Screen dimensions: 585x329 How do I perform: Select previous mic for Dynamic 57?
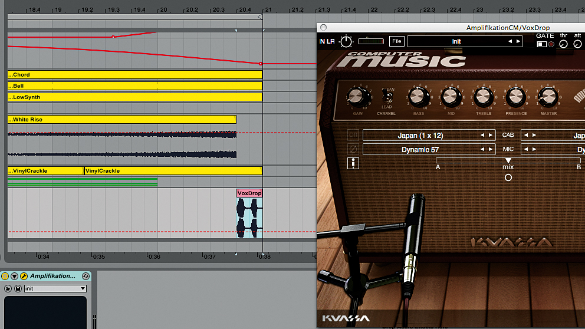pyautogui.click(x=482, y=149)
